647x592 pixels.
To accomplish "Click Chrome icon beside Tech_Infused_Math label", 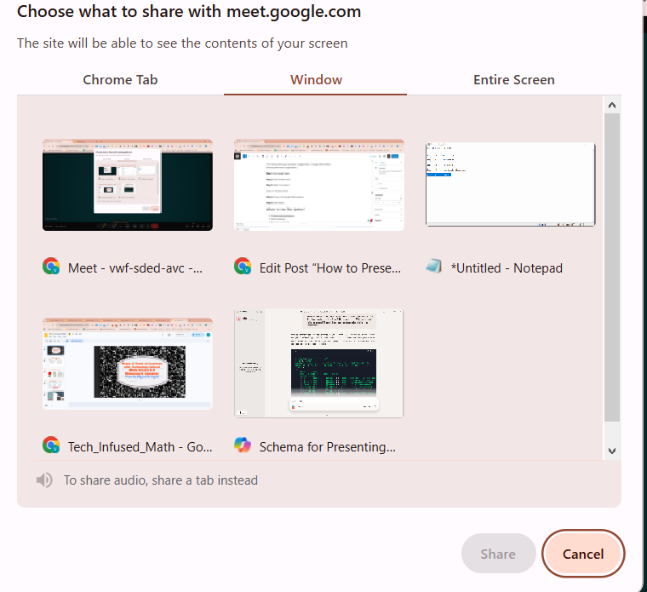I will coord(51,445).
